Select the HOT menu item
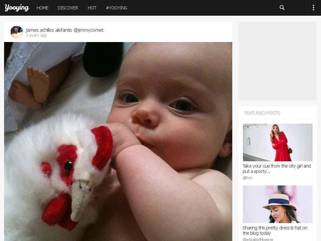Viewport: 321px width, 241px height. 92,8
